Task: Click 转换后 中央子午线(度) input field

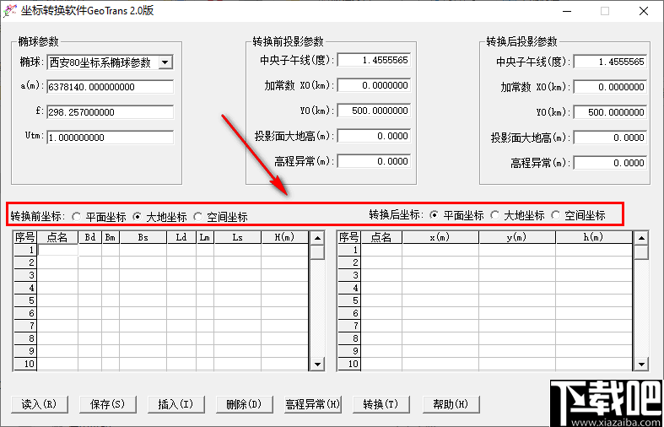Action: [x=610, y=62]
